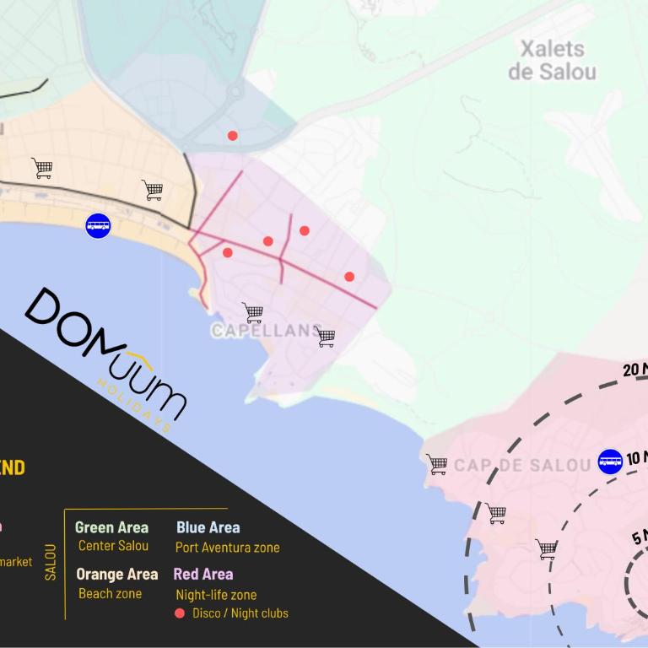Click the Beach zone legend text
Viewport: 648px width, 648px height.
111,594
